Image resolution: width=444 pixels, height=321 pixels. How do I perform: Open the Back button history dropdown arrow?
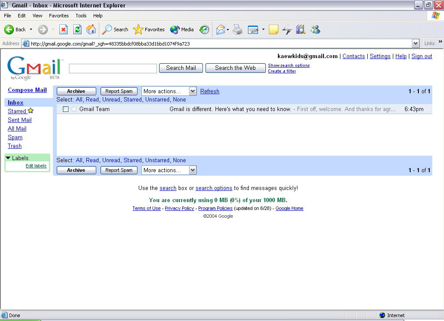31,29
